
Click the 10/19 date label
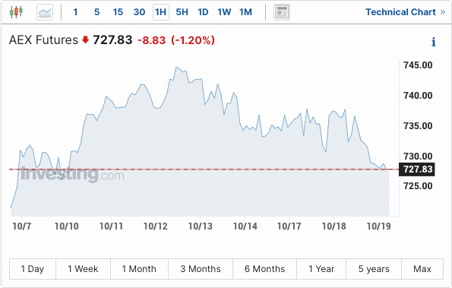379,226
